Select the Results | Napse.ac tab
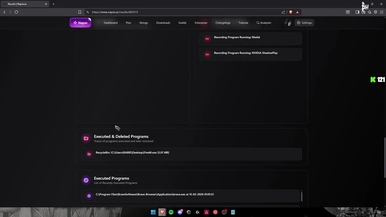The image size is (386, 217). [24, 4]
